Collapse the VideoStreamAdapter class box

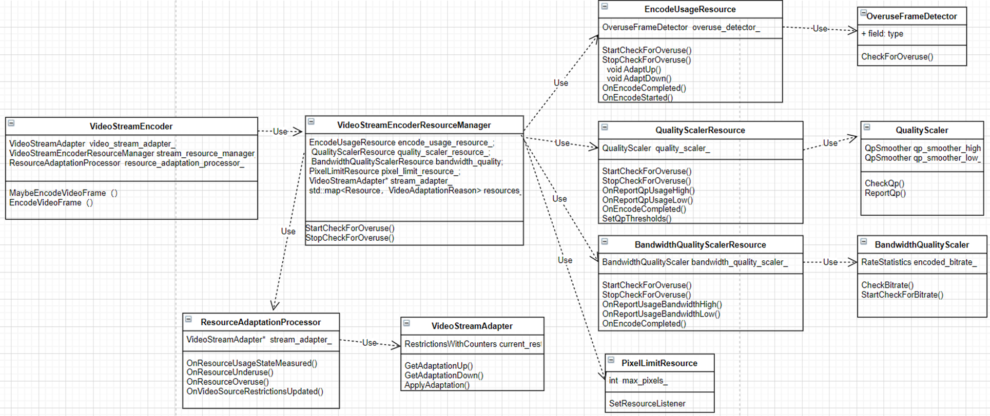pos(406,323)
